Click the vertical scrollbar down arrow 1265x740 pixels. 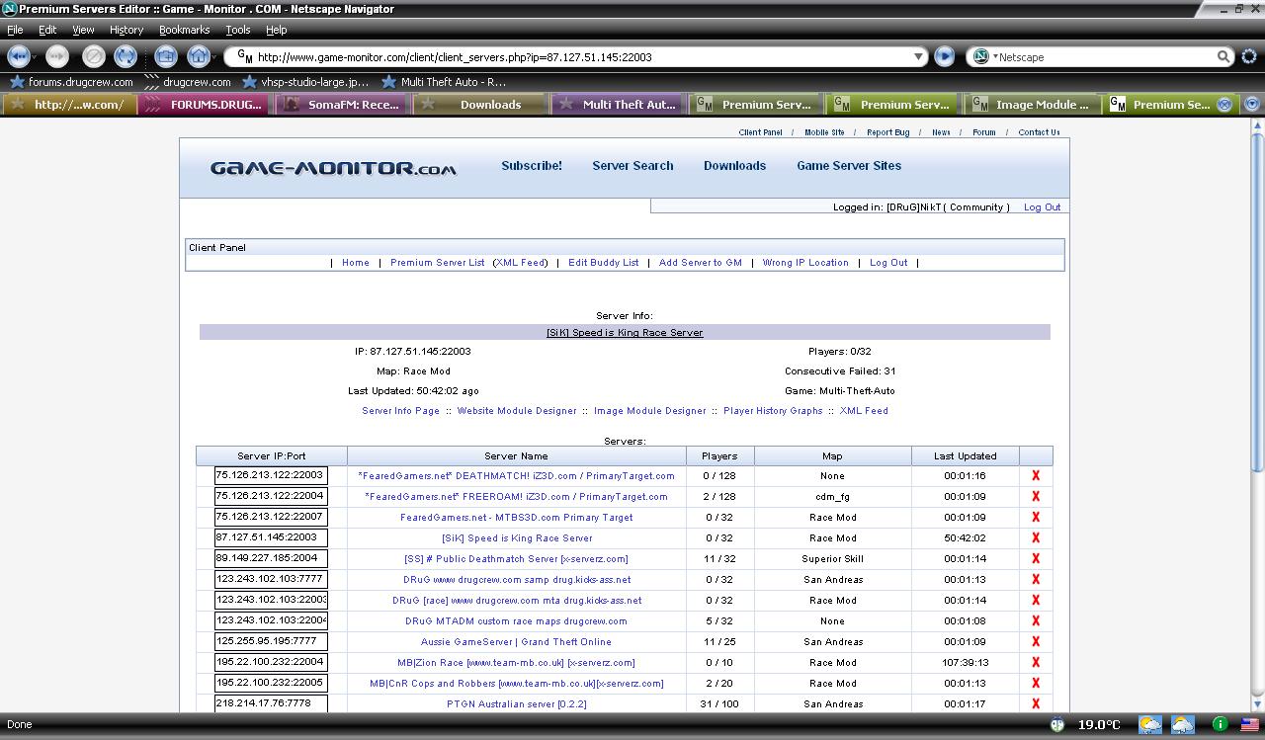[1256, 705]
